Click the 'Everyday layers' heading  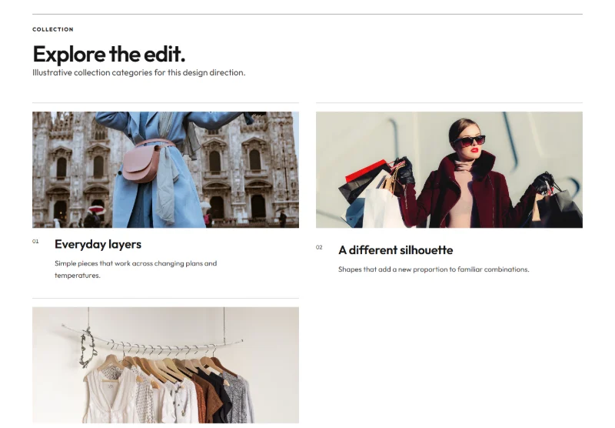(98, 244)
